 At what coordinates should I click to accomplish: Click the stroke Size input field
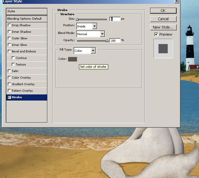pyautogui.click(x=115, y=19)
